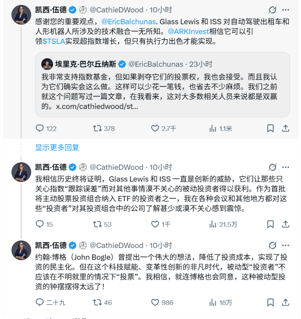Click the $TSLA cashtag
The height and width of the screenshot is (319, 301).
54,42
